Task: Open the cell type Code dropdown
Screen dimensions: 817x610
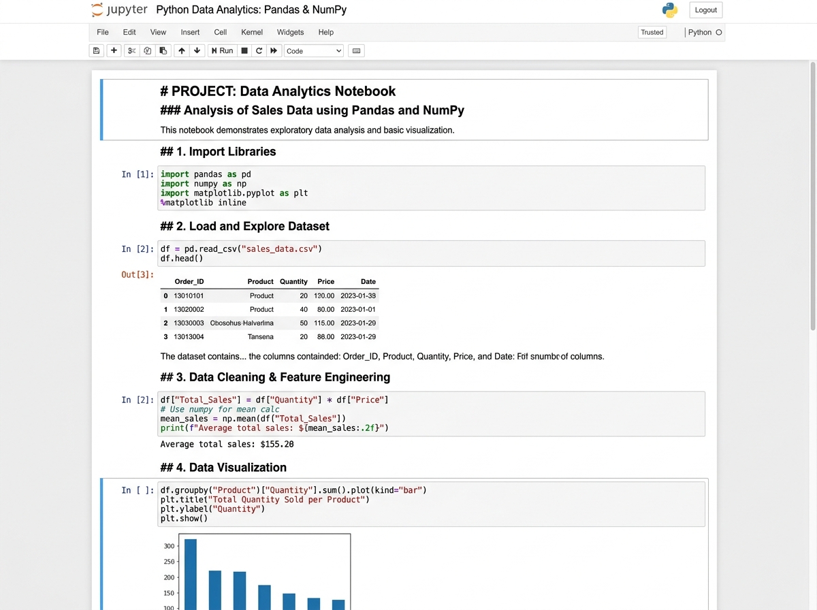Action: (314, 51)
